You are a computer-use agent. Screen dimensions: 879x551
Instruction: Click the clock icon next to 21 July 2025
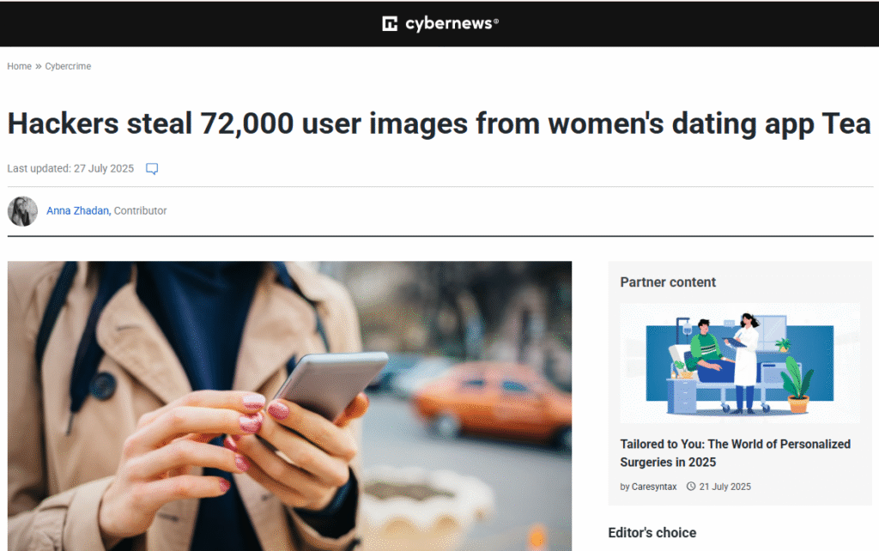tap(691, 487)
